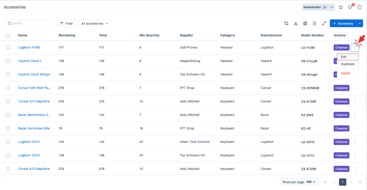Toggle the select-all header checkbox
This screenshot has width=367, height=190.
click(x=8, y=36)
